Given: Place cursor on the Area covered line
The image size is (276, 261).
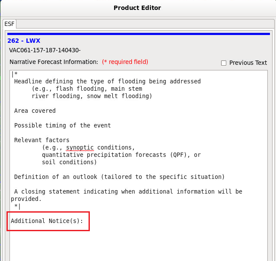Looking at the screenshot, I should click(x=35, y=111).
